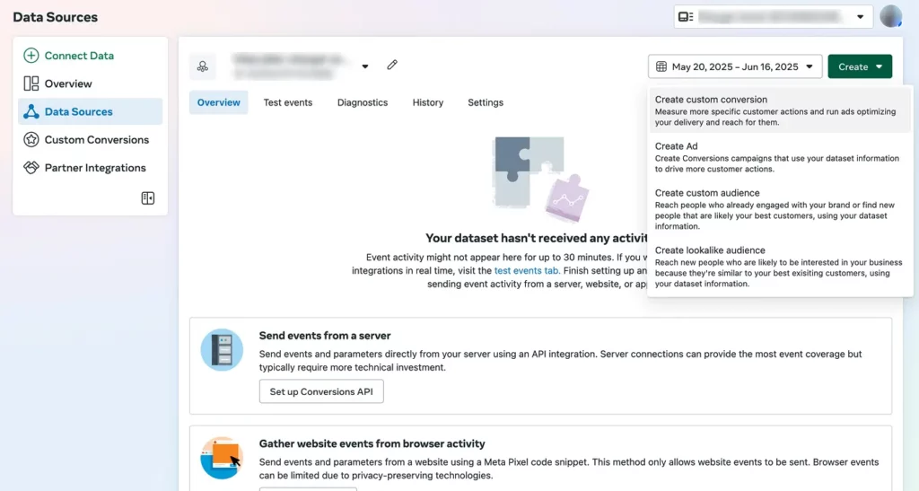Open the May 20 – Jun 16 date dropdown

[x=735, y=66]
